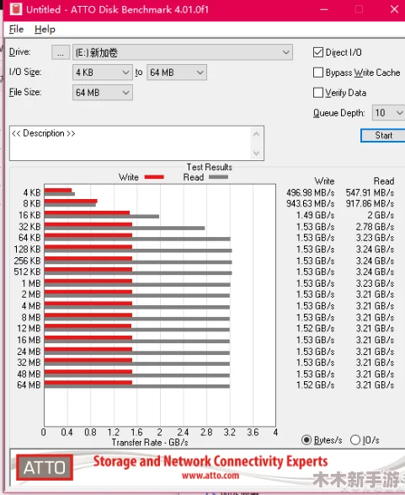Uncheck the Direct I/O checkbox
Image resolution: width=405 pixels, height=495 pixels.
[318, 52]
